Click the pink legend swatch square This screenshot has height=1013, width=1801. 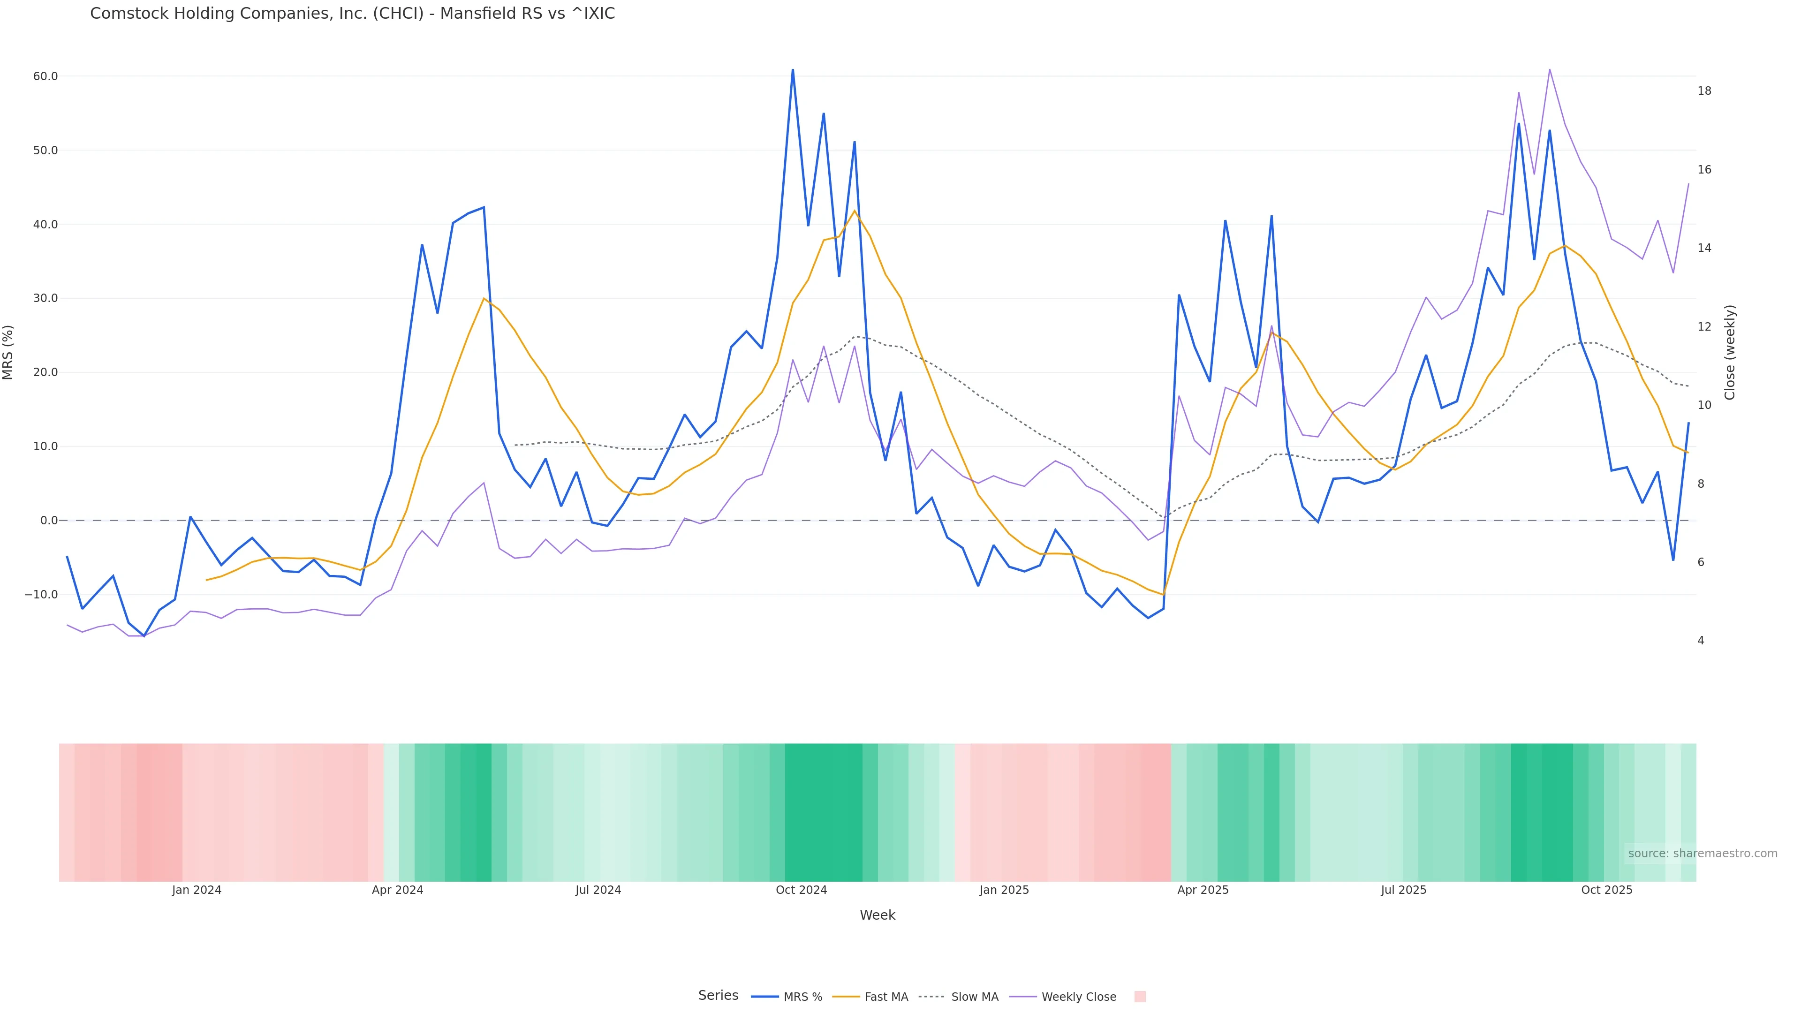pyautogui.click(x=1140, y=997)
